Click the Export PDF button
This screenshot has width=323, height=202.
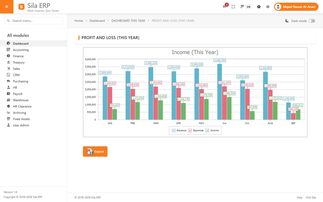click(95, 151)
